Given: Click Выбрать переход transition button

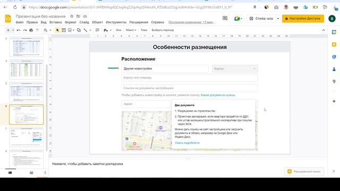Looking at the screenshot, I should pos(163,30).
